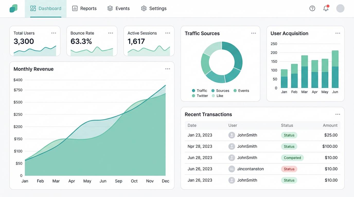Toggle the Events legend item
Screen dimensions: 354x197
(241, 91)
